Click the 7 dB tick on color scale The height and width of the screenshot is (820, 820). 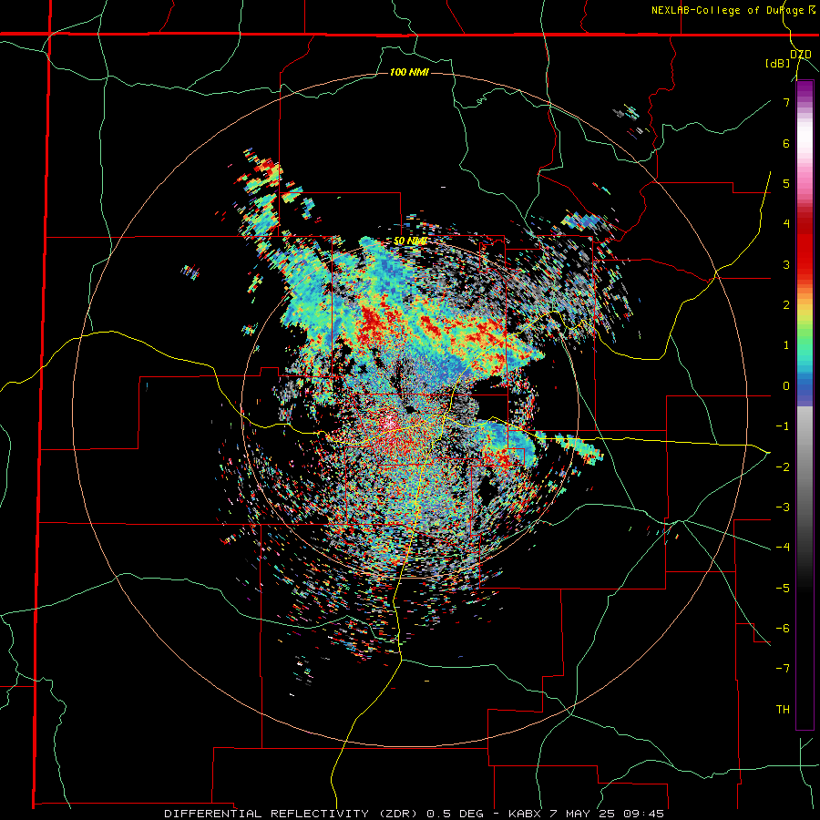tap(786, 102)
